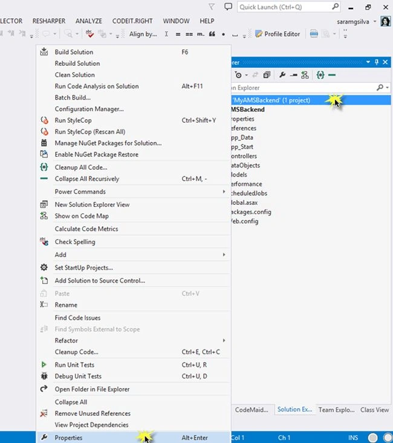Open Solution Explorer window position dropdown
The image size is (393, 443).
point(368,62)
